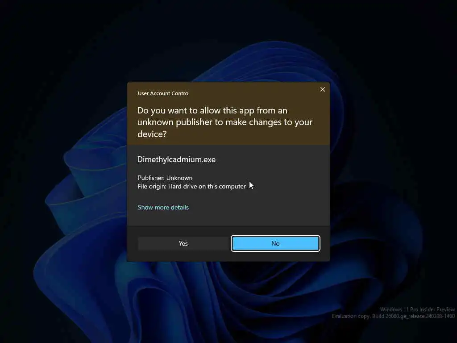Open the Show more details link

[163, 207]
